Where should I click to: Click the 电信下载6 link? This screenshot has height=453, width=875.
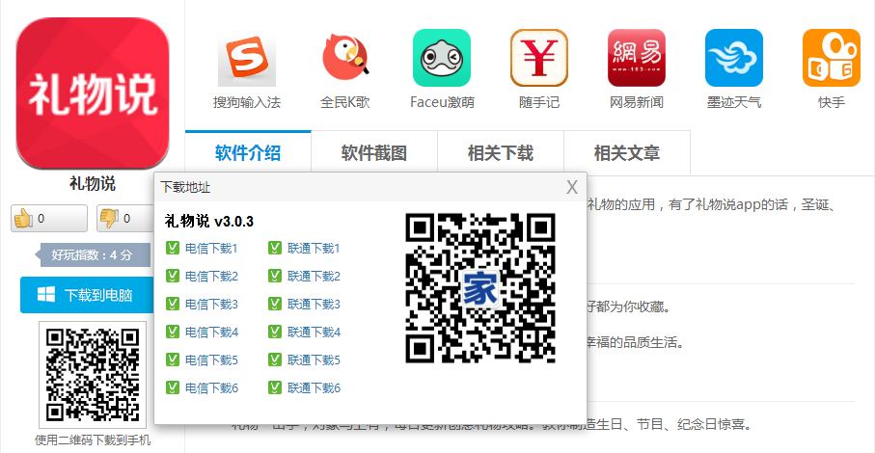[x=211, y=387]
